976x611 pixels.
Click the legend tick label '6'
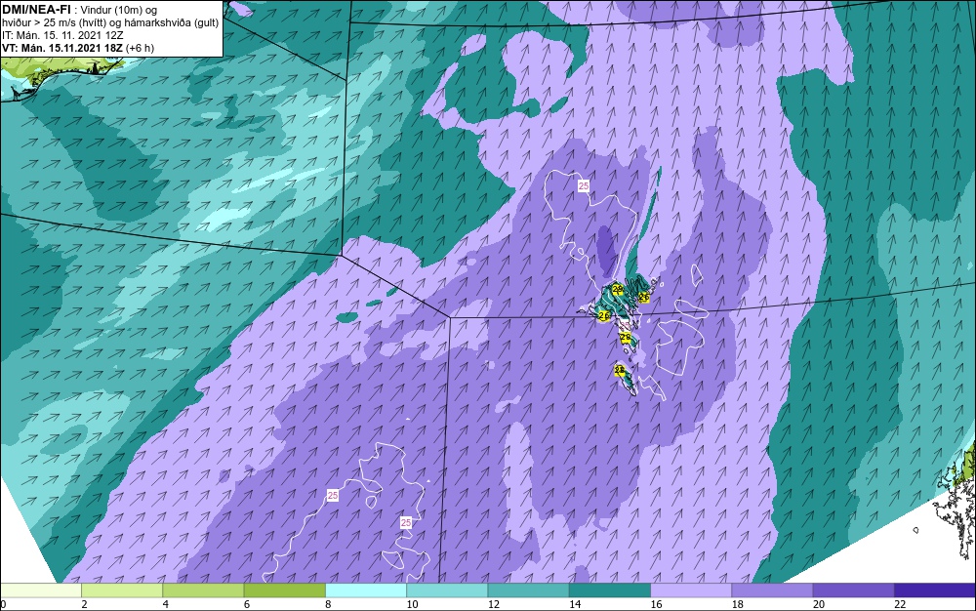pyautogui.click(x=247, y=604)
